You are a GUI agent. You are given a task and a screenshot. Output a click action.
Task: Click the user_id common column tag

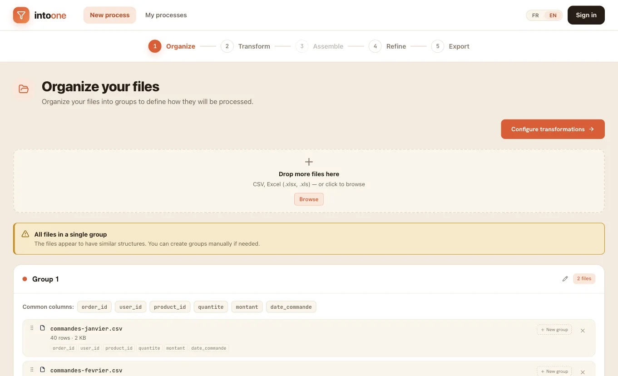coord(130,307)
